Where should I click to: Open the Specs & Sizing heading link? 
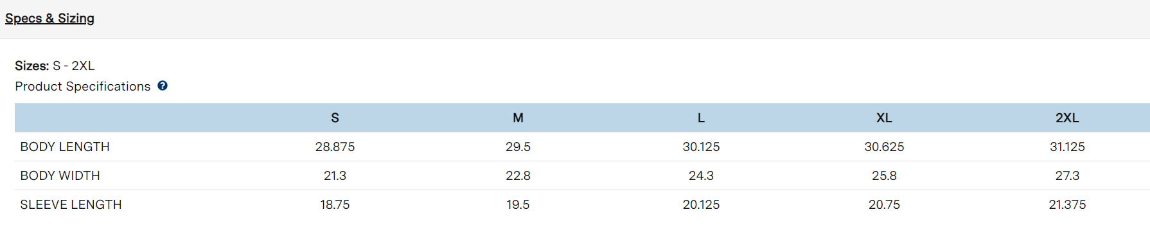pos(49,18)
